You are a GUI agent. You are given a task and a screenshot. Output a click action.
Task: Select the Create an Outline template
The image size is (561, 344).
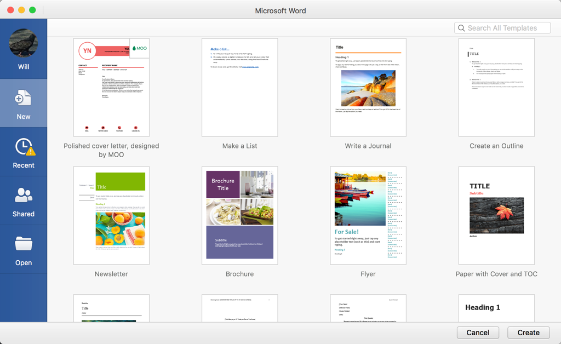coord(496,87)
